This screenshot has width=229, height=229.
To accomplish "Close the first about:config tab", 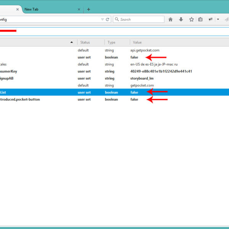I will 17,9.
